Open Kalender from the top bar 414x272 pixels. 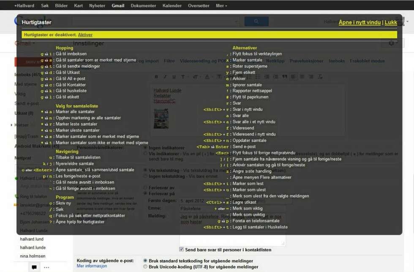pos(172,5)
